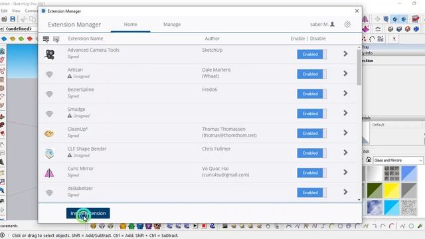
Task: Expand deBabelizer details chevron
Action: [x=345, y=192]
